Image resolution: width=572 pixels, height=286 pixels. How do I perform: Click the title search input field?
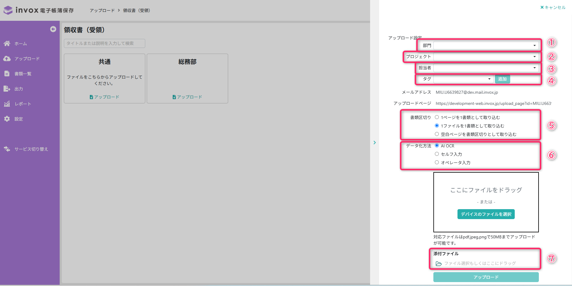(x=105, y=43)
